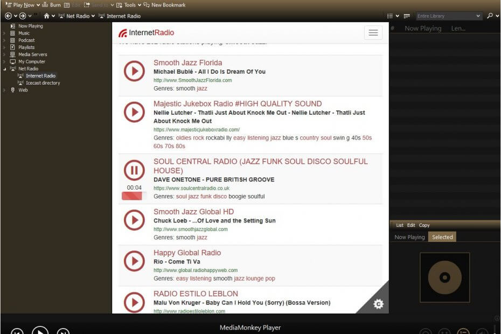Click the settings gear in page corner
The width and height of the screenshot is (501, 334).
click(x=378, y=304)
